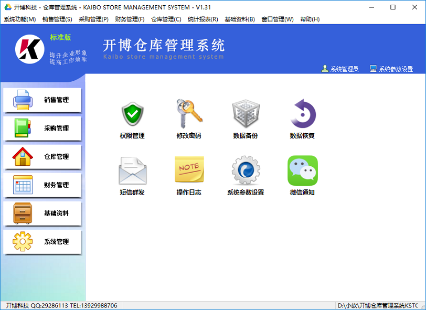The width and height of the screenshot is (426, 310).
Task: Select the 基础资料 sidebar button label
Action: click(57, 213)
